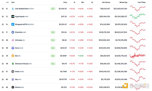
Task: Click the Ethena ENA logo icon
Action: [13, 87]
